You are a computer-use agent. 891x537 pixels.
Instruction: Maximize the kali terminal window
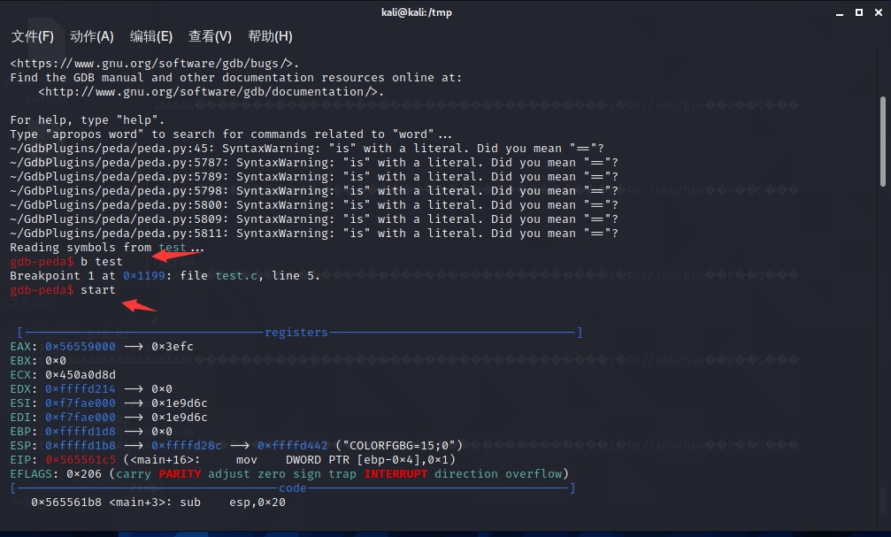tap(859, 12)
